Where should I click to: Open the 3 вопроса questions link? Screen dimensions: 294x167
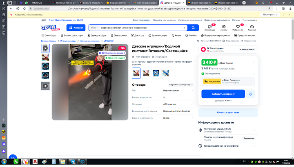pos(159,57)
